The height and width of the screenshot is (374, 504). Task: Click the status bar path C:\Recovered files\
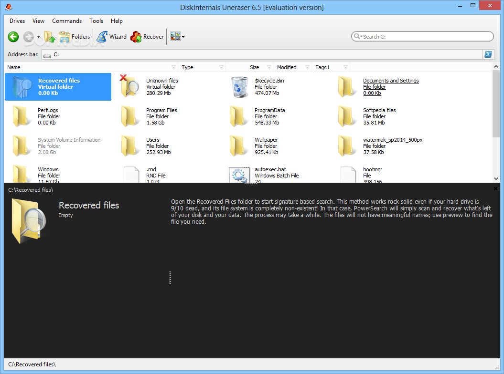pos(32,364)
